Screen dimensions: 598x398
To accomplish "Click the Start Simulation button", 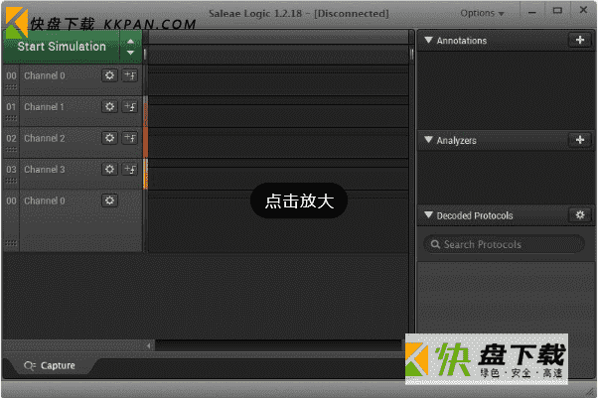I will (62, 47).
